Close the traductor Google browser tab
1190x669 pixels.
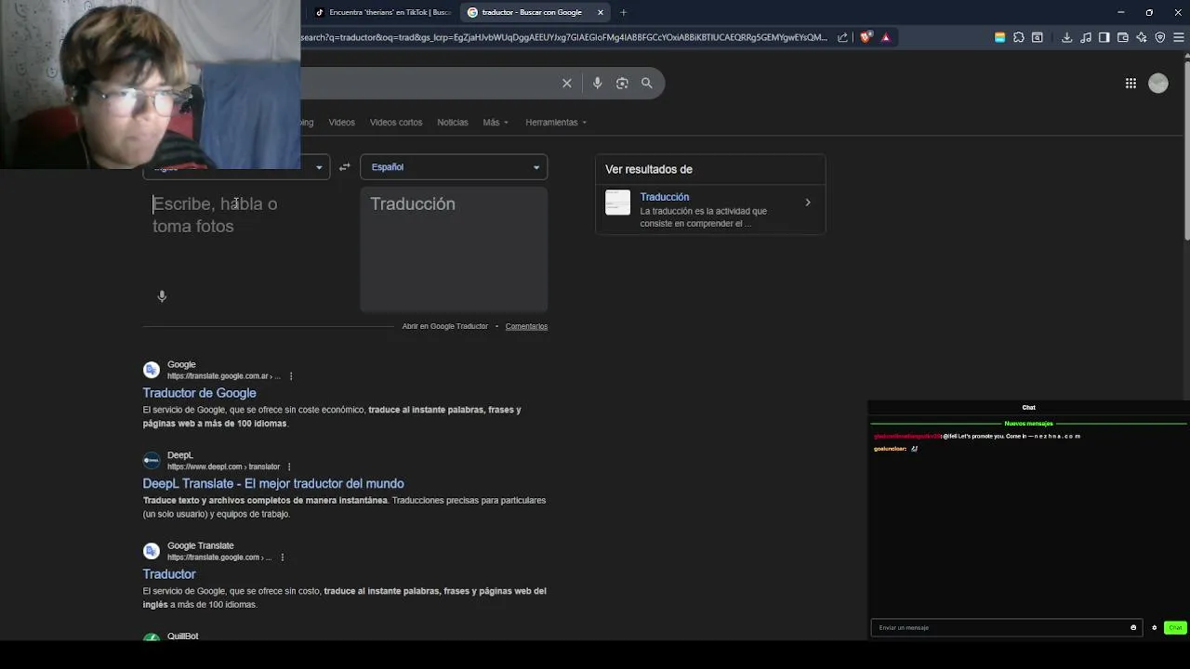pyautogui.click(x=601, y=12)
